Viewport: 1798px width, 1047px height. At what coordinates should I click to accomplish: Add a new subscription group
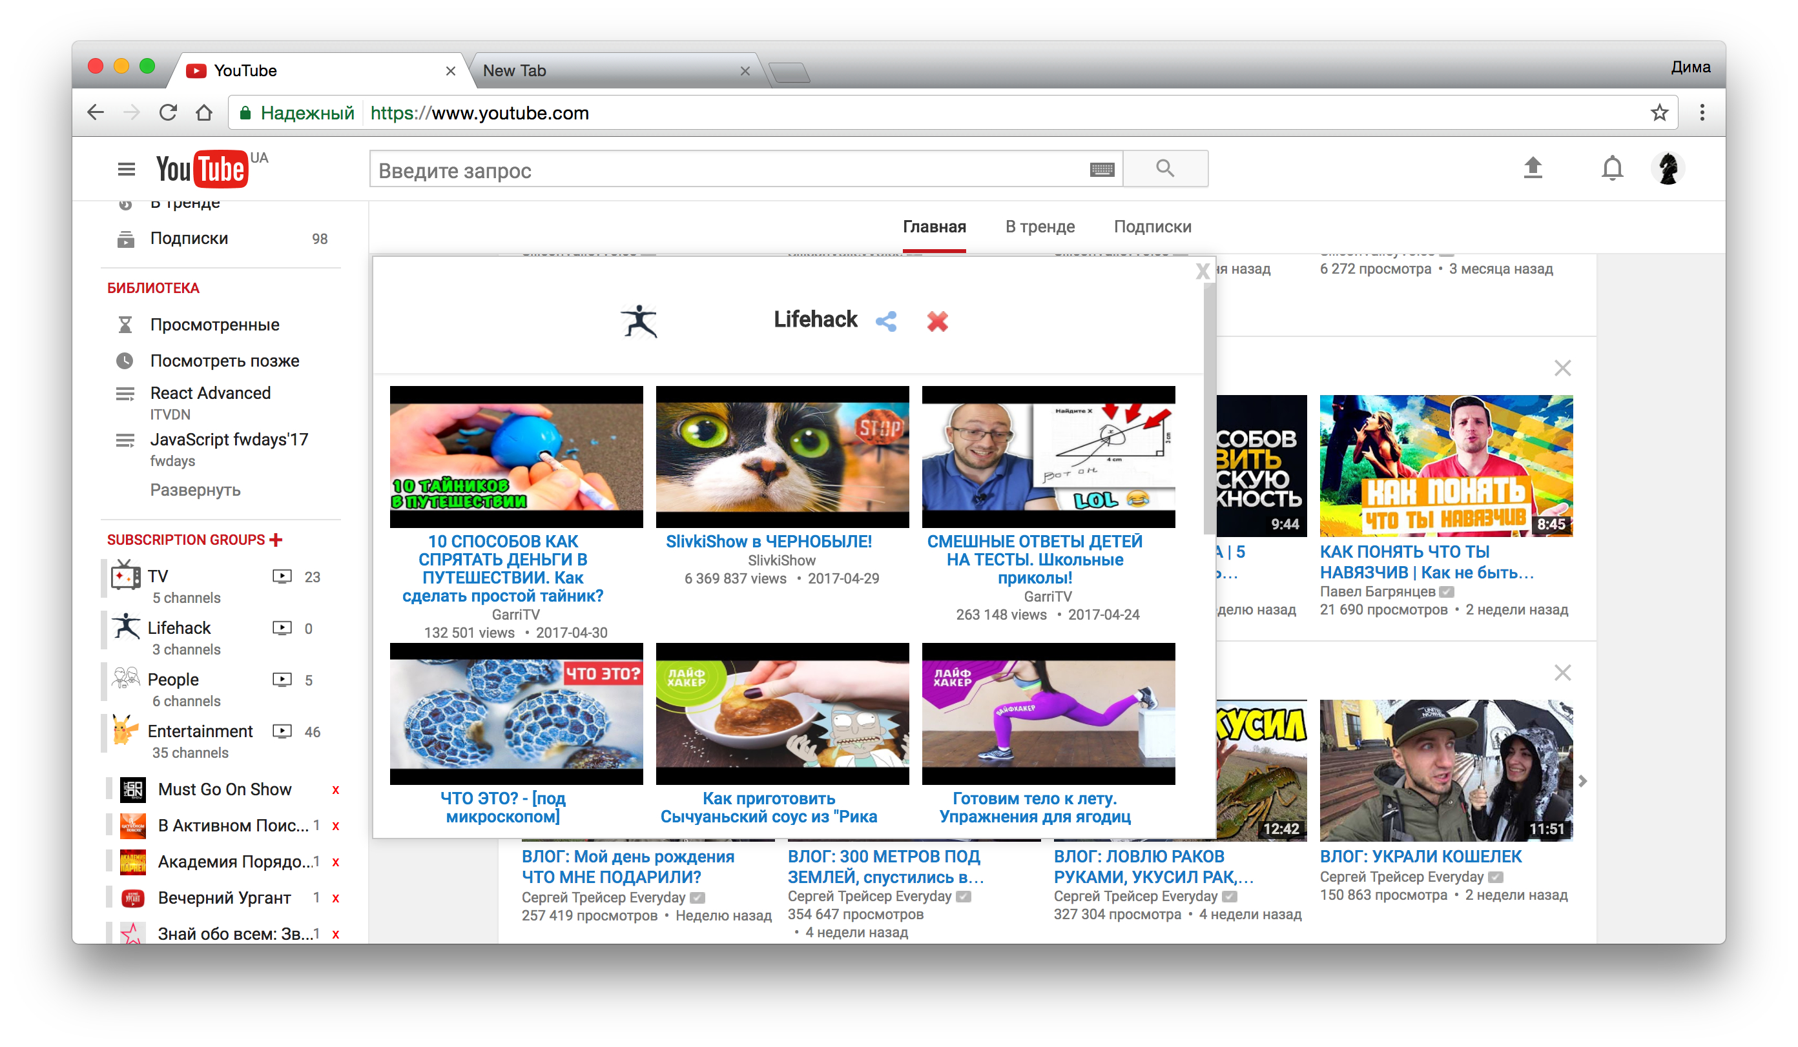click(276, 539)
